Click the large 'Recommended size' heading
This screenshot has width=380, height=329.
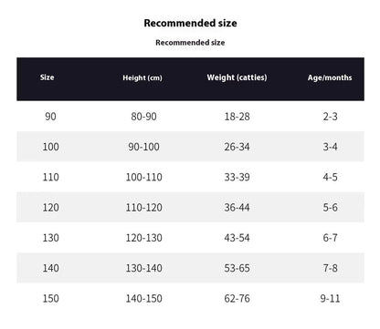(x=190, y=23)
